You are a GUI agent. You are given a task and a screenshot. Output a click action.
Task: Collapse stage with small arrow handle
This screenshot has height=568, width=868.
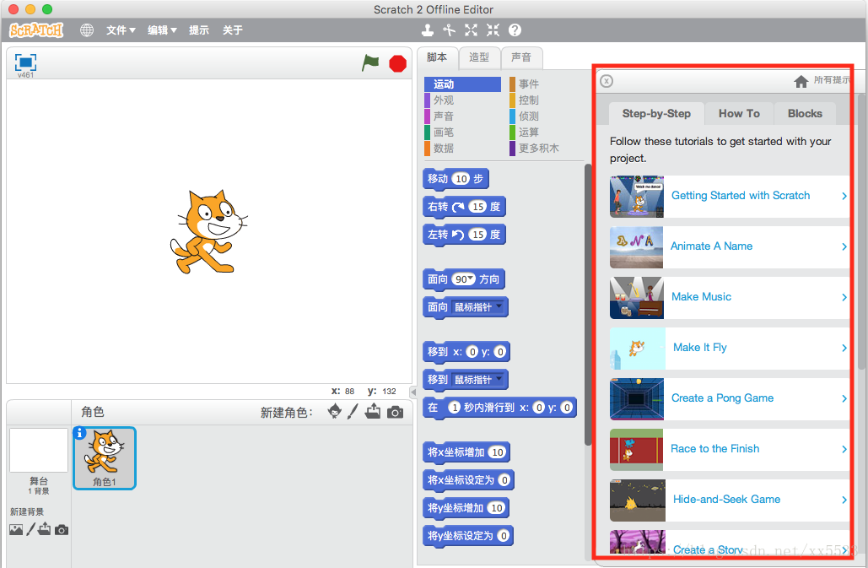[413, 392]
